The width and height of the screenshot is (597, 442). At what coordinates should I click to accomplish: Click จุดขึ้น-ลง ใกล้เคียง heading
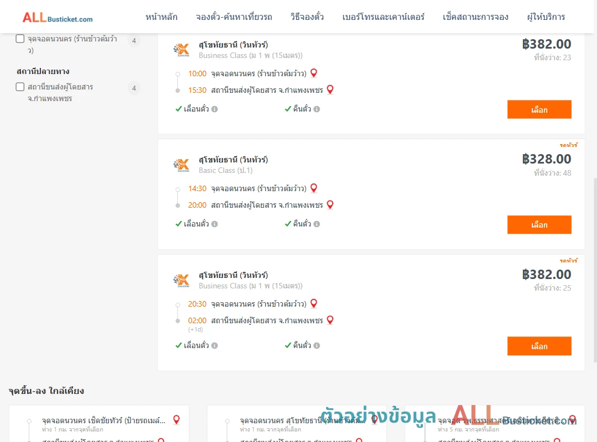46,391
